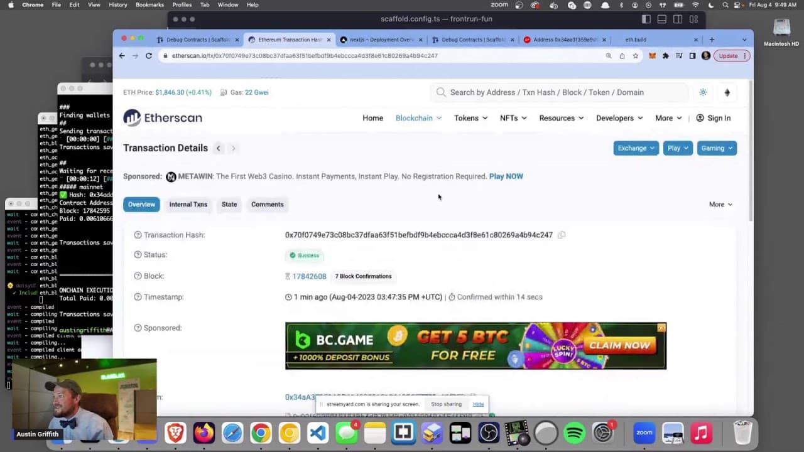Open block 17842608 link
Image resolution: width=804 pixels, height=452 pixels.
309,276
